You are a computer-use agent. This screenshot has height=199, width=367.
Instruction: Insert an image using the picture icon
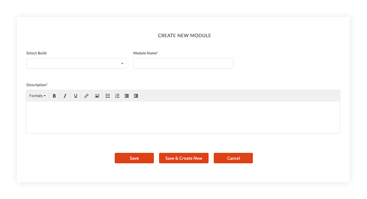pos(97,96)
